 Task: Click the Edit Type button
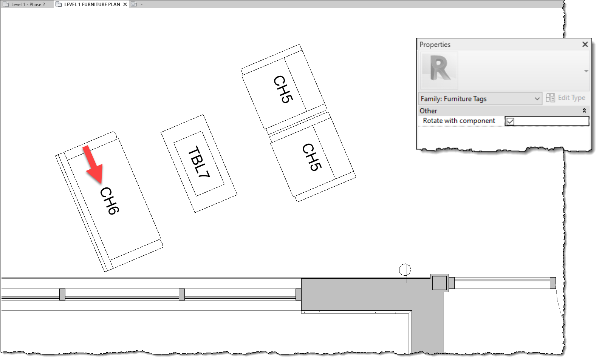coord(566,98)
